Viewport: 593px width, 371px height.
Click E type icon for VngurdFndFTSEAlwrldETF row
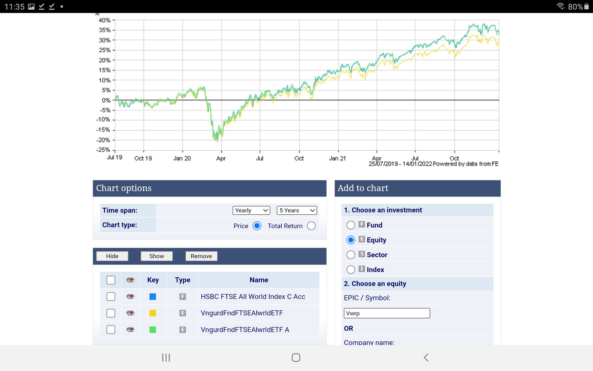(183, 313)
